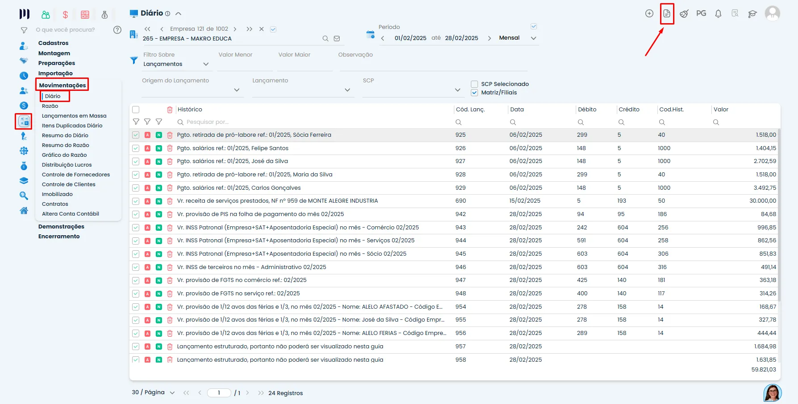Image resolution: width=798 pixels, height=404 pixels.
Task: Change the 30 per page dropdown
Action: (153, 393)
